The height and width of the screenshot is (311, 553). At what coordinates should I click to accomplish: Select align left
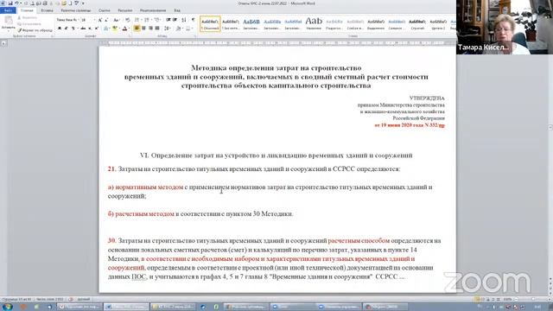(137, 29)
